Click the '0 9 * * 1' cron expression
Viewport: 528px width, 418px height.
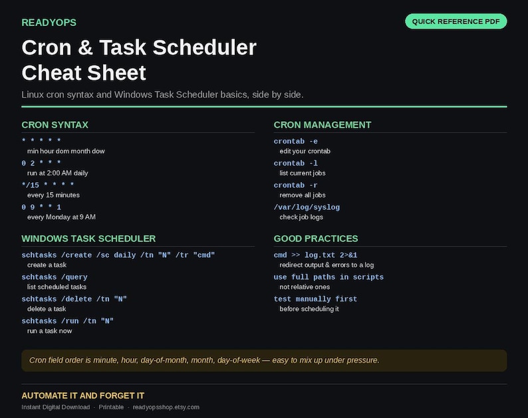pos(41,207)
